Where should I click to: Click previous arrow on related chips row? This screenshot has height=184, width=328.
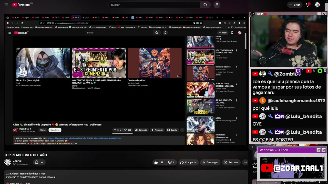[x=252, y=147]
